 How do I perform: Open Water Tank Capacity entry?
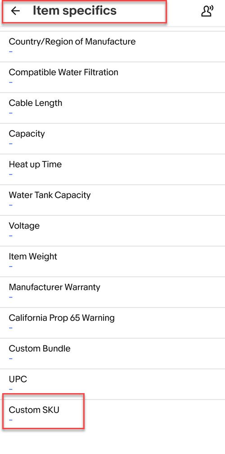point(112,200)
